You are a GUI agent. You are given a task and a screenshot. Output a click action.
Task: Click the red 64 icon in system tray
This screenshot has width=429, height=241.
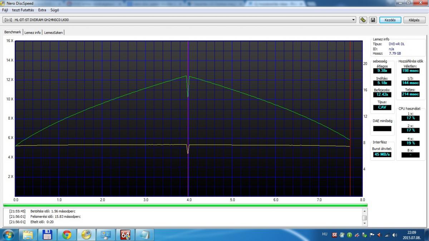pos(335,235)
